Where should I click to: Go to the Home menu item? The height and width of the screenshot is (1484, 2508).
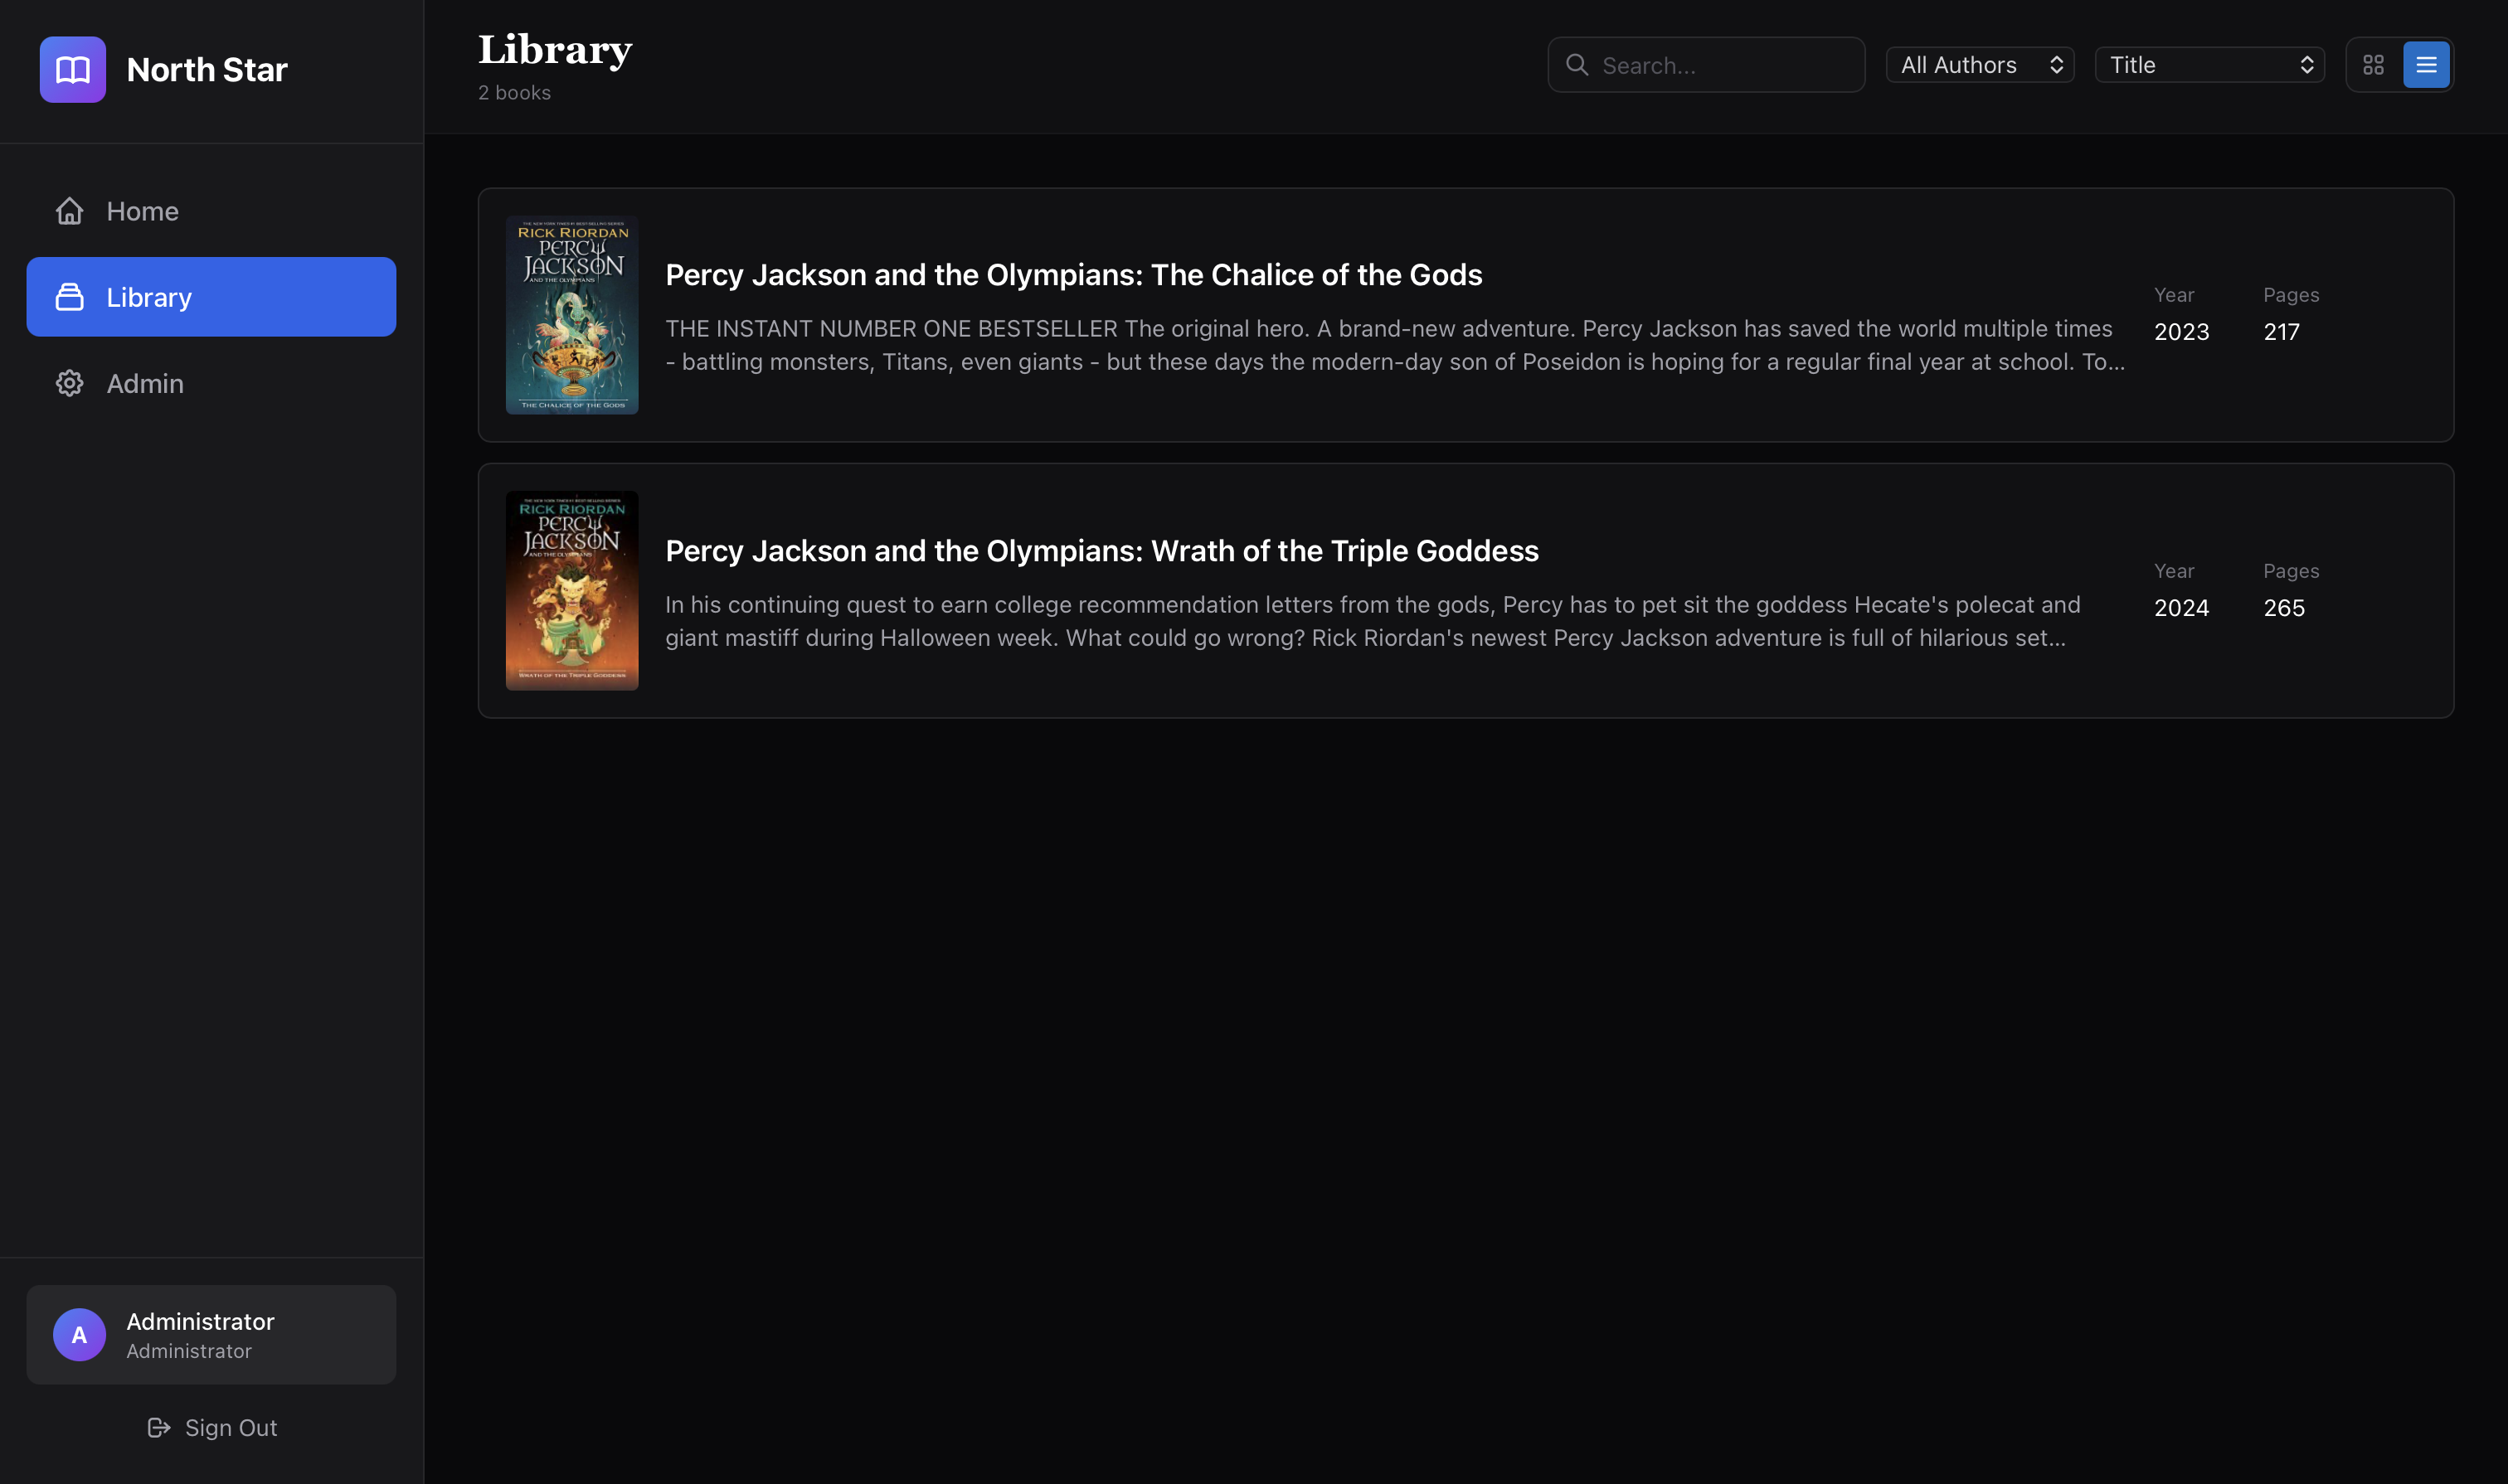click(142, 211)
